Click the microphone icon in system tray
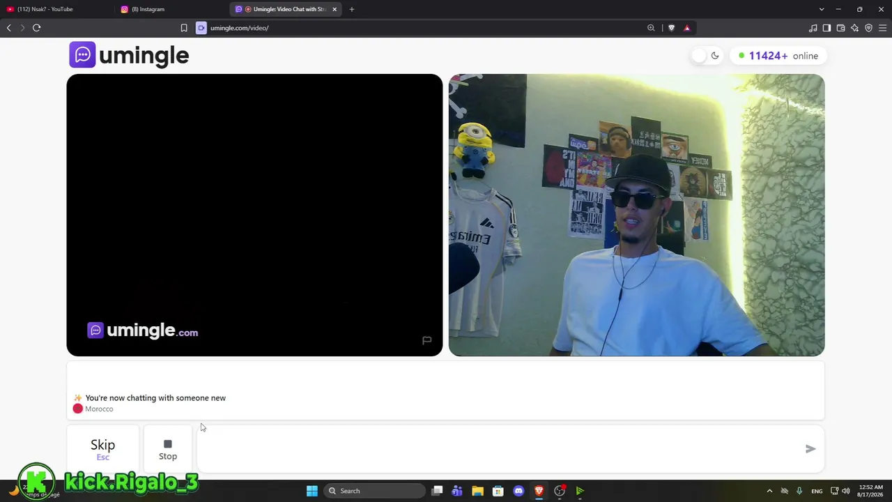This screenshot has height=502, width=892. coord(799,491)
